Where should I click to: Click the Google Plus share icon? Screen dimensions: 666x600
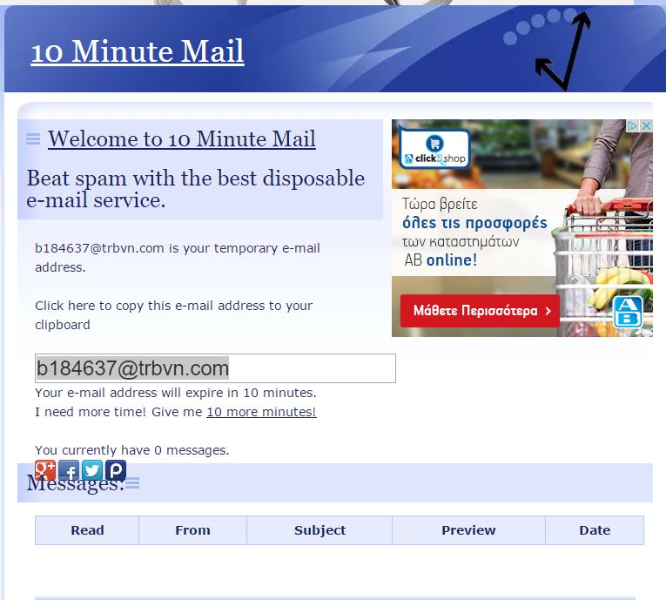click(x=45, y=470)
